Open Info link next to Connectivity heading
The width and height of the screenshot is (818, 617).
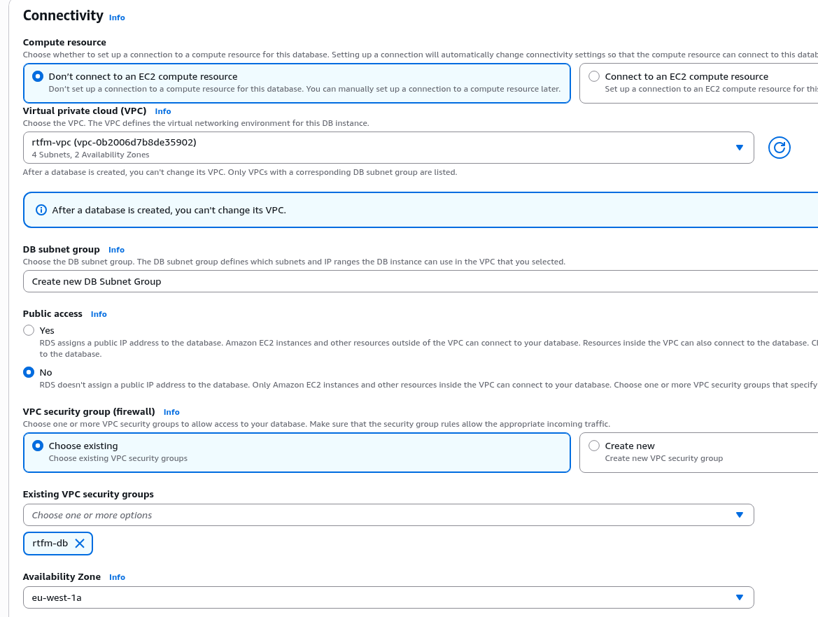click(x=117, y=17)
